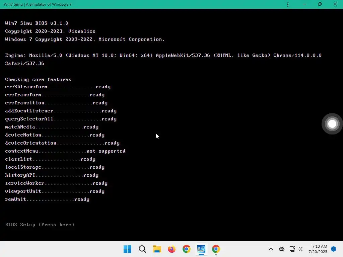The height and width of the screenshot is (257, 343).
Task: Open File Explorer from taskbar
Action: tap(157, 249)
